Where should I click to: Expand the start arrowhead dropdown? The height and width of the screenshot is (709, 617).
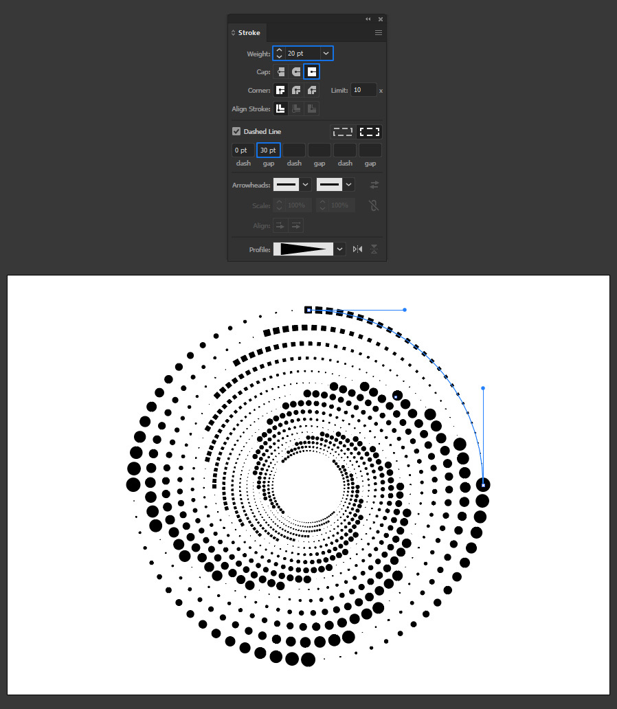click(305, 184)
